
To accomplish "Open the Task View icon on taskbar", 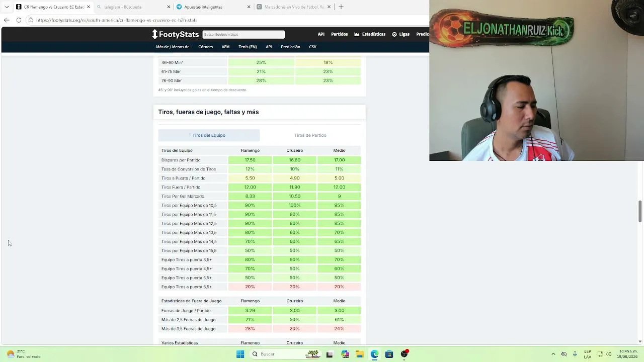I will 330,354.
